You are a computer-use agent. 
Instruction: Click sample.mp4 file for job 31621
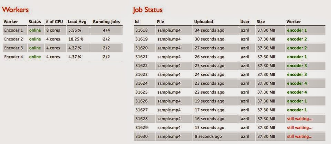pos(169,57)
